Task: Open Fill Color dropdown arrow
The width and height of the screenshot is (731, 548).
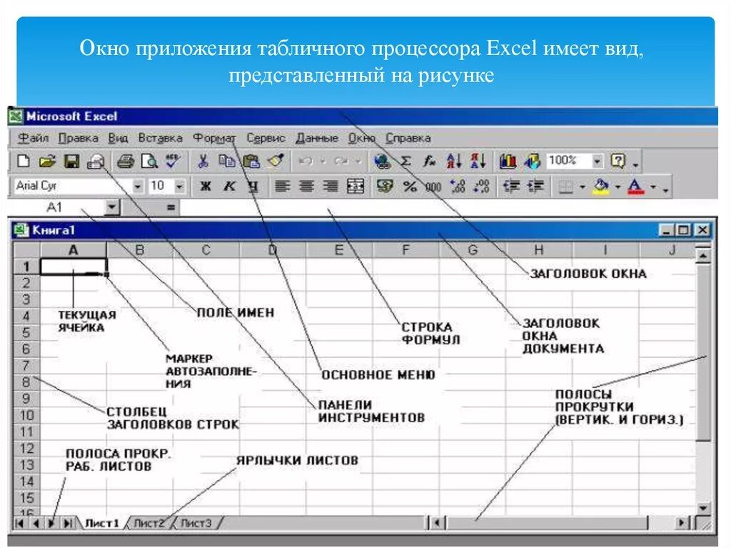Action: (617, 187)
